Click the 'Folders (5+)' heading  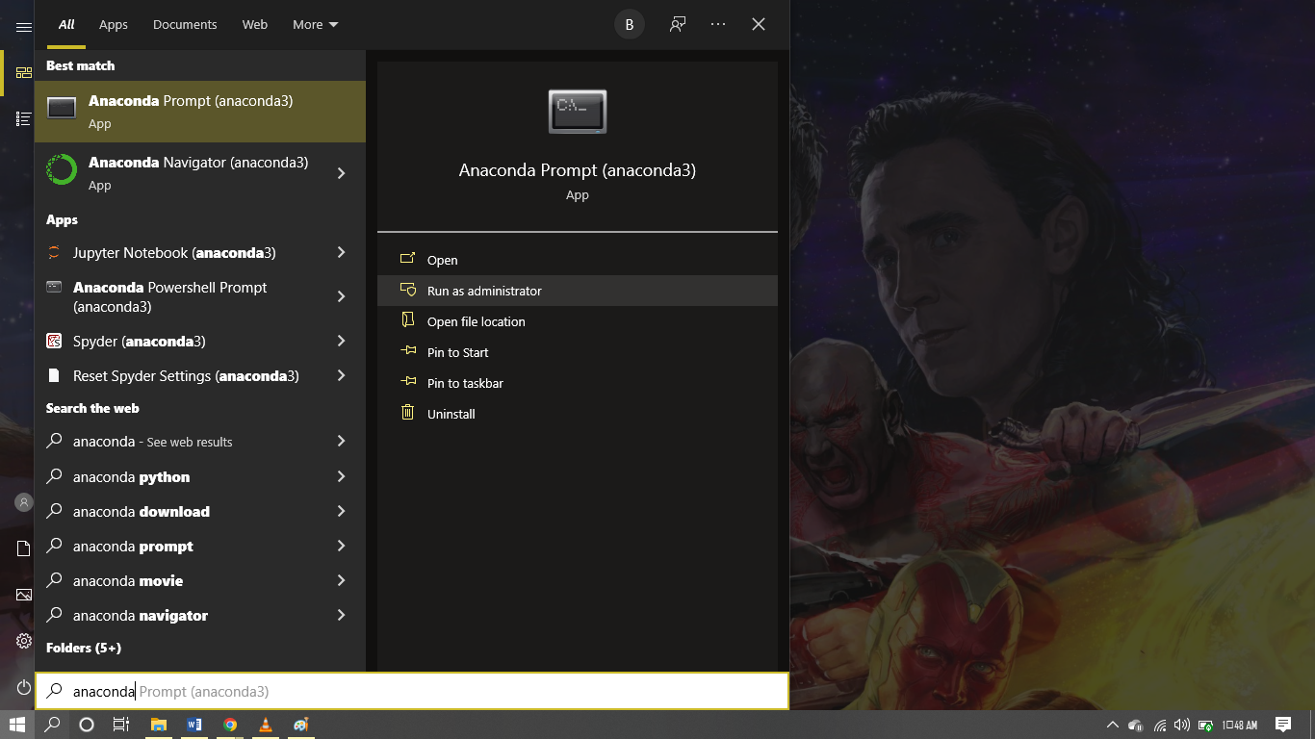click(84, 648)
